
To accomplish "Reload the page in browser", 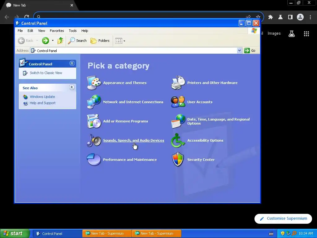I will point(27,17).
